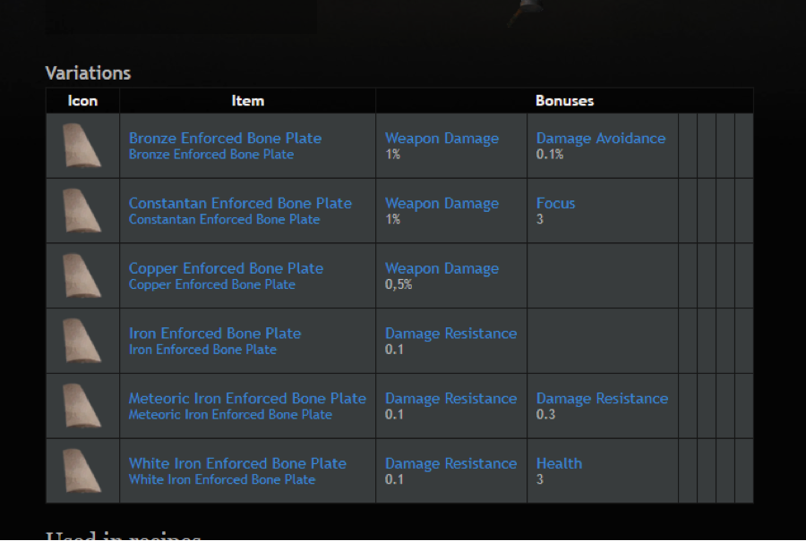Click the second Damage Resistance in Meteoric row
This screenshot has height=541, width=806.
602,398
